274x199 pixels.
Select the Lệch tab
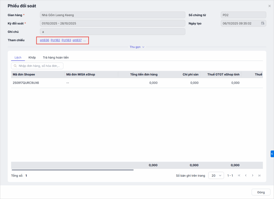18,58
